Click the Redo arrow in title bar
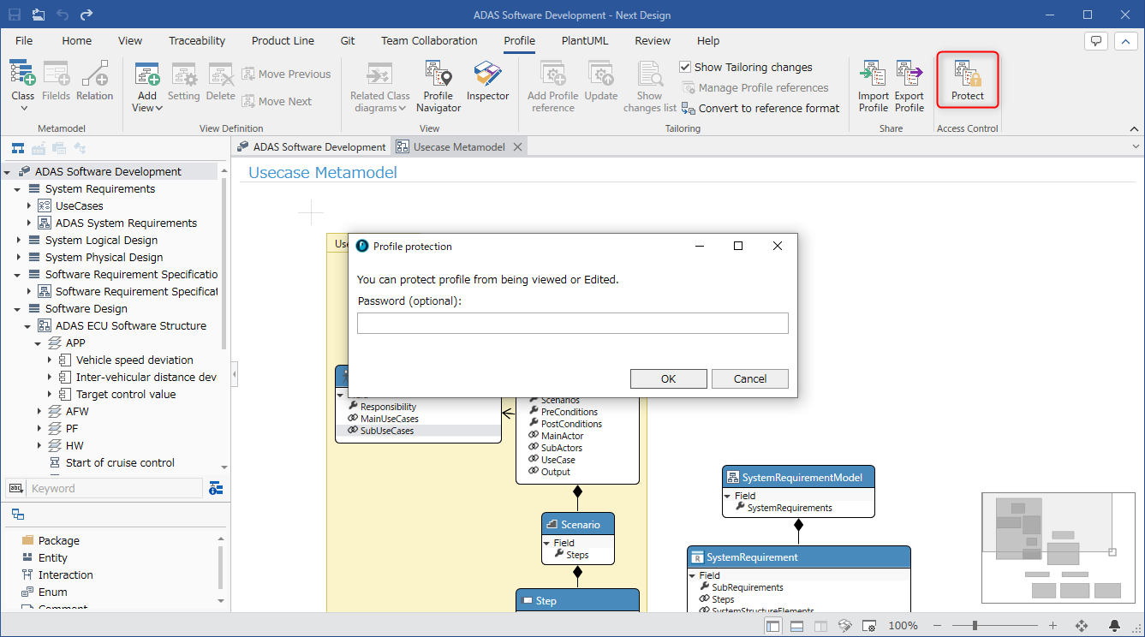The height and width of the screenshot is (637, 1145). pyautogui.click(x=86, y=15)
